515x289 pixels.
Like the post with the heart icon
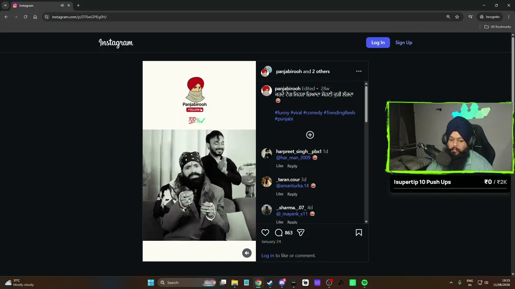point(265,232)
